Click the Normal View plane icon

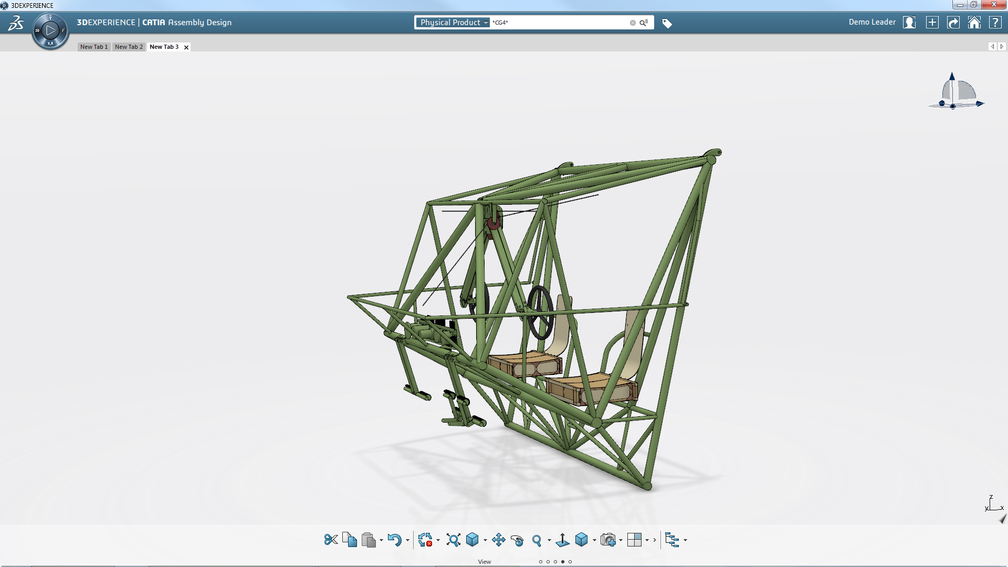click(x=562, y=540)
